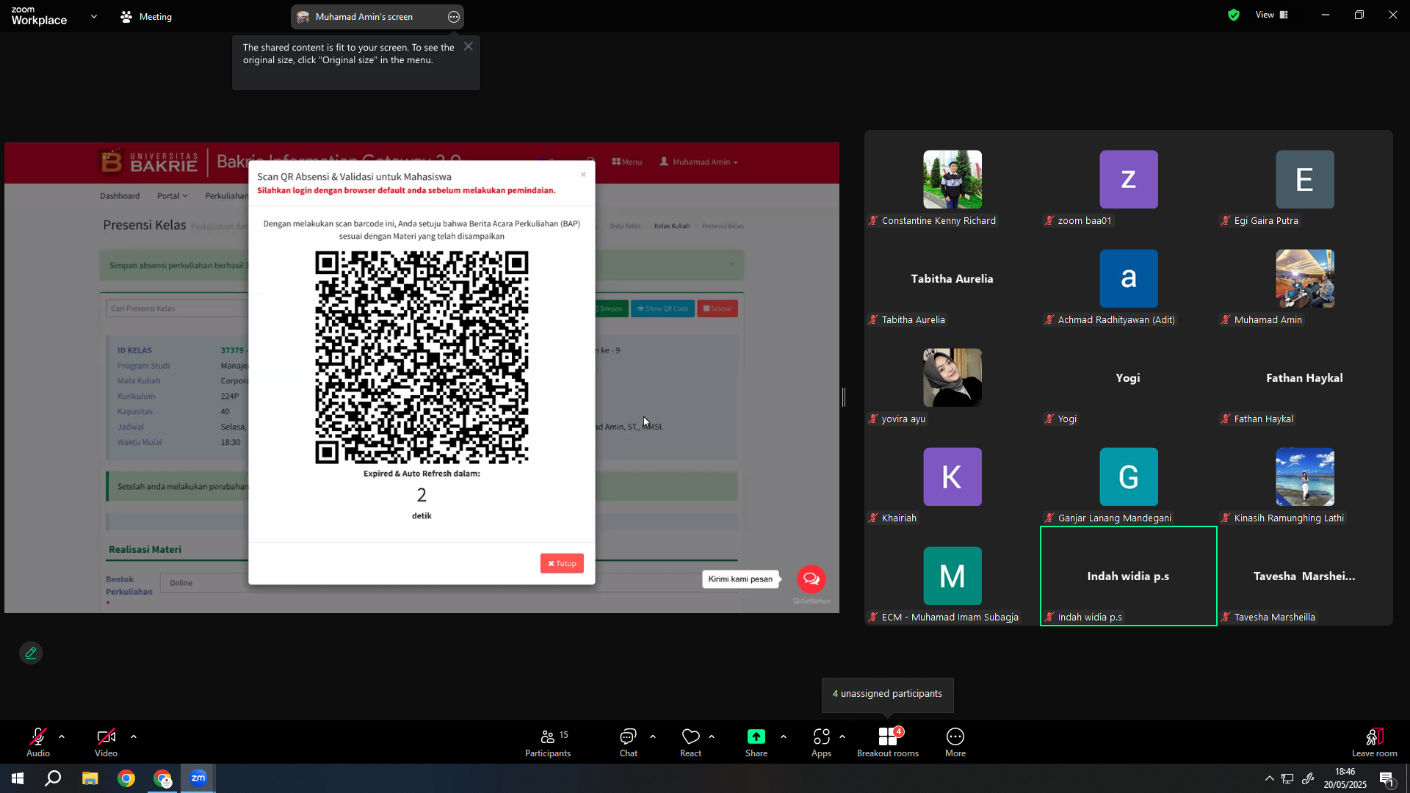The image size is (1410, 793).
Task: Expand apps options arrow beside Apps
Action: [x=842, y=736]
